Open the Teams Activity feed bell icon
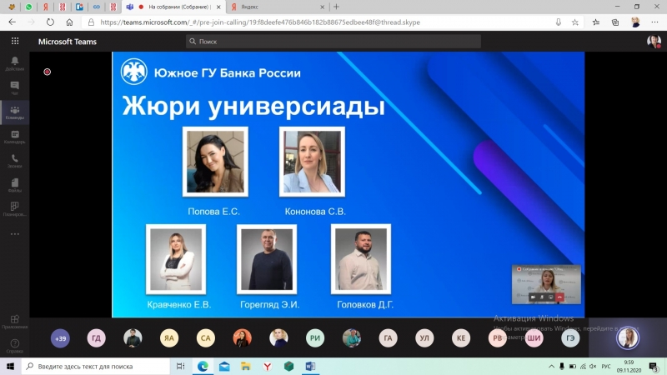667x375 pixels. (14, 63)
